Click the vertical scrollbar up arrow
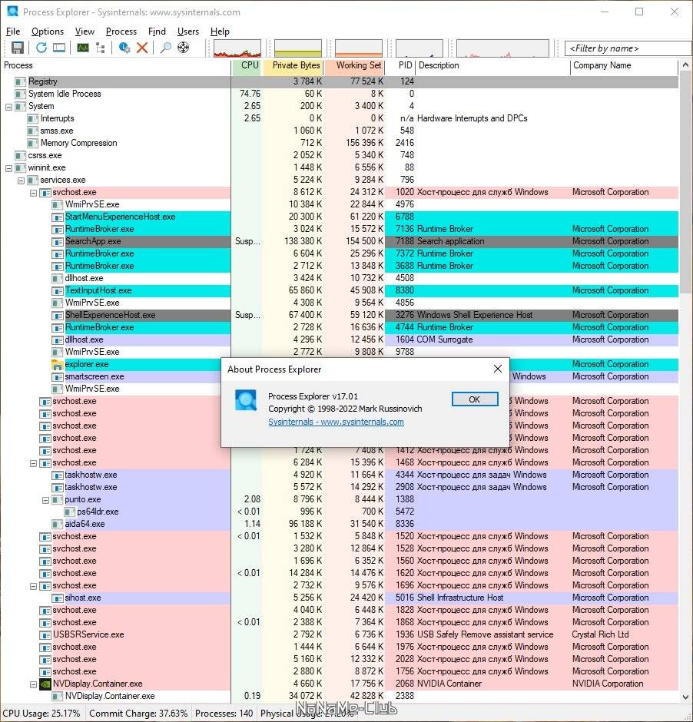The height and width of the screenshot is (722, 693). (685, 65)
